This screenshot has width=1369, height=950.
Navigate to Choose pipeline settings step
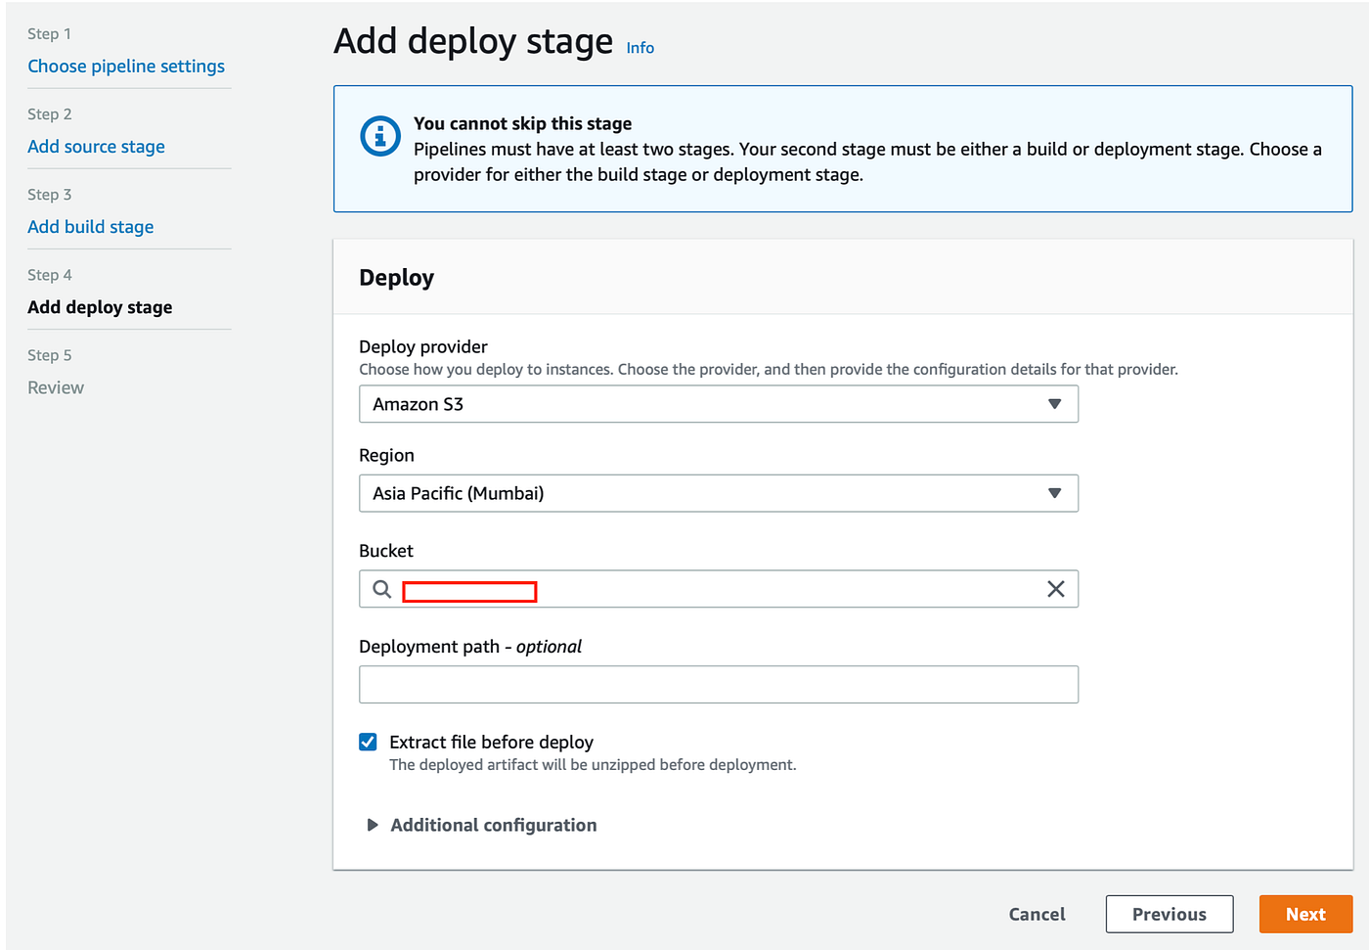click(126, 66)
